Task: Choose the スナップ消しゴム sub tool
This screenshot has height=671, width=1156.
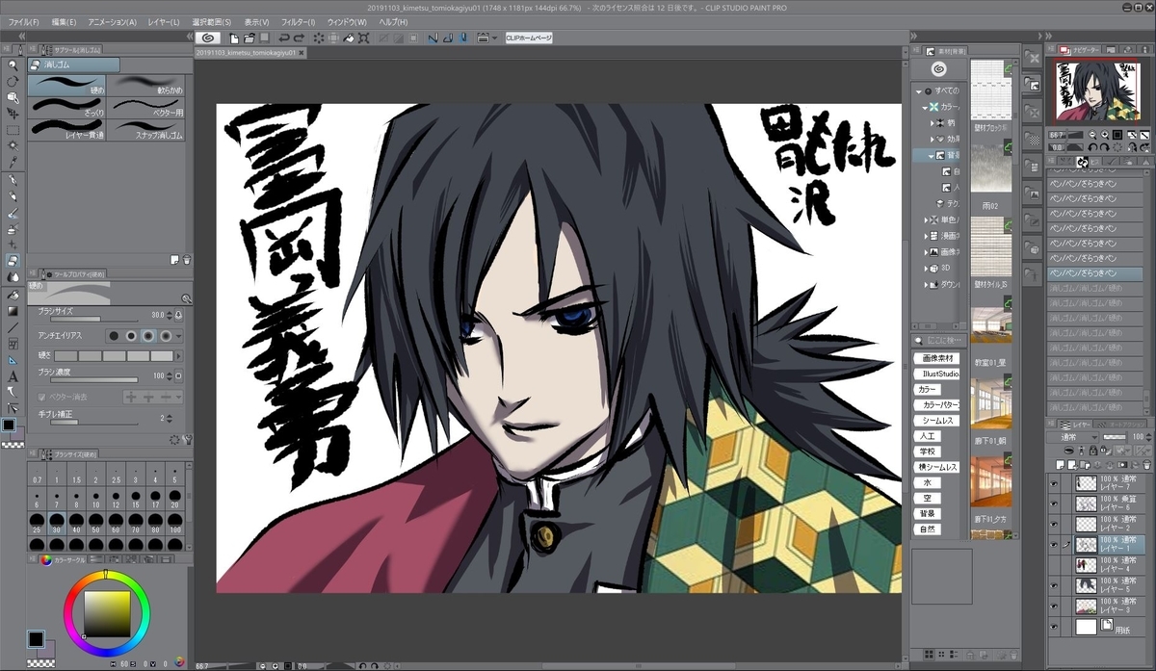Action: click(x=149, y=127)
